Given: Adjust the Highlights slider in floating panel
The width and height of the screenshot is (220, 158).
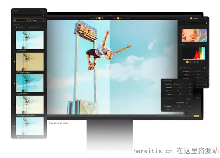Looking at the screenshot, I should pos(175,84).
